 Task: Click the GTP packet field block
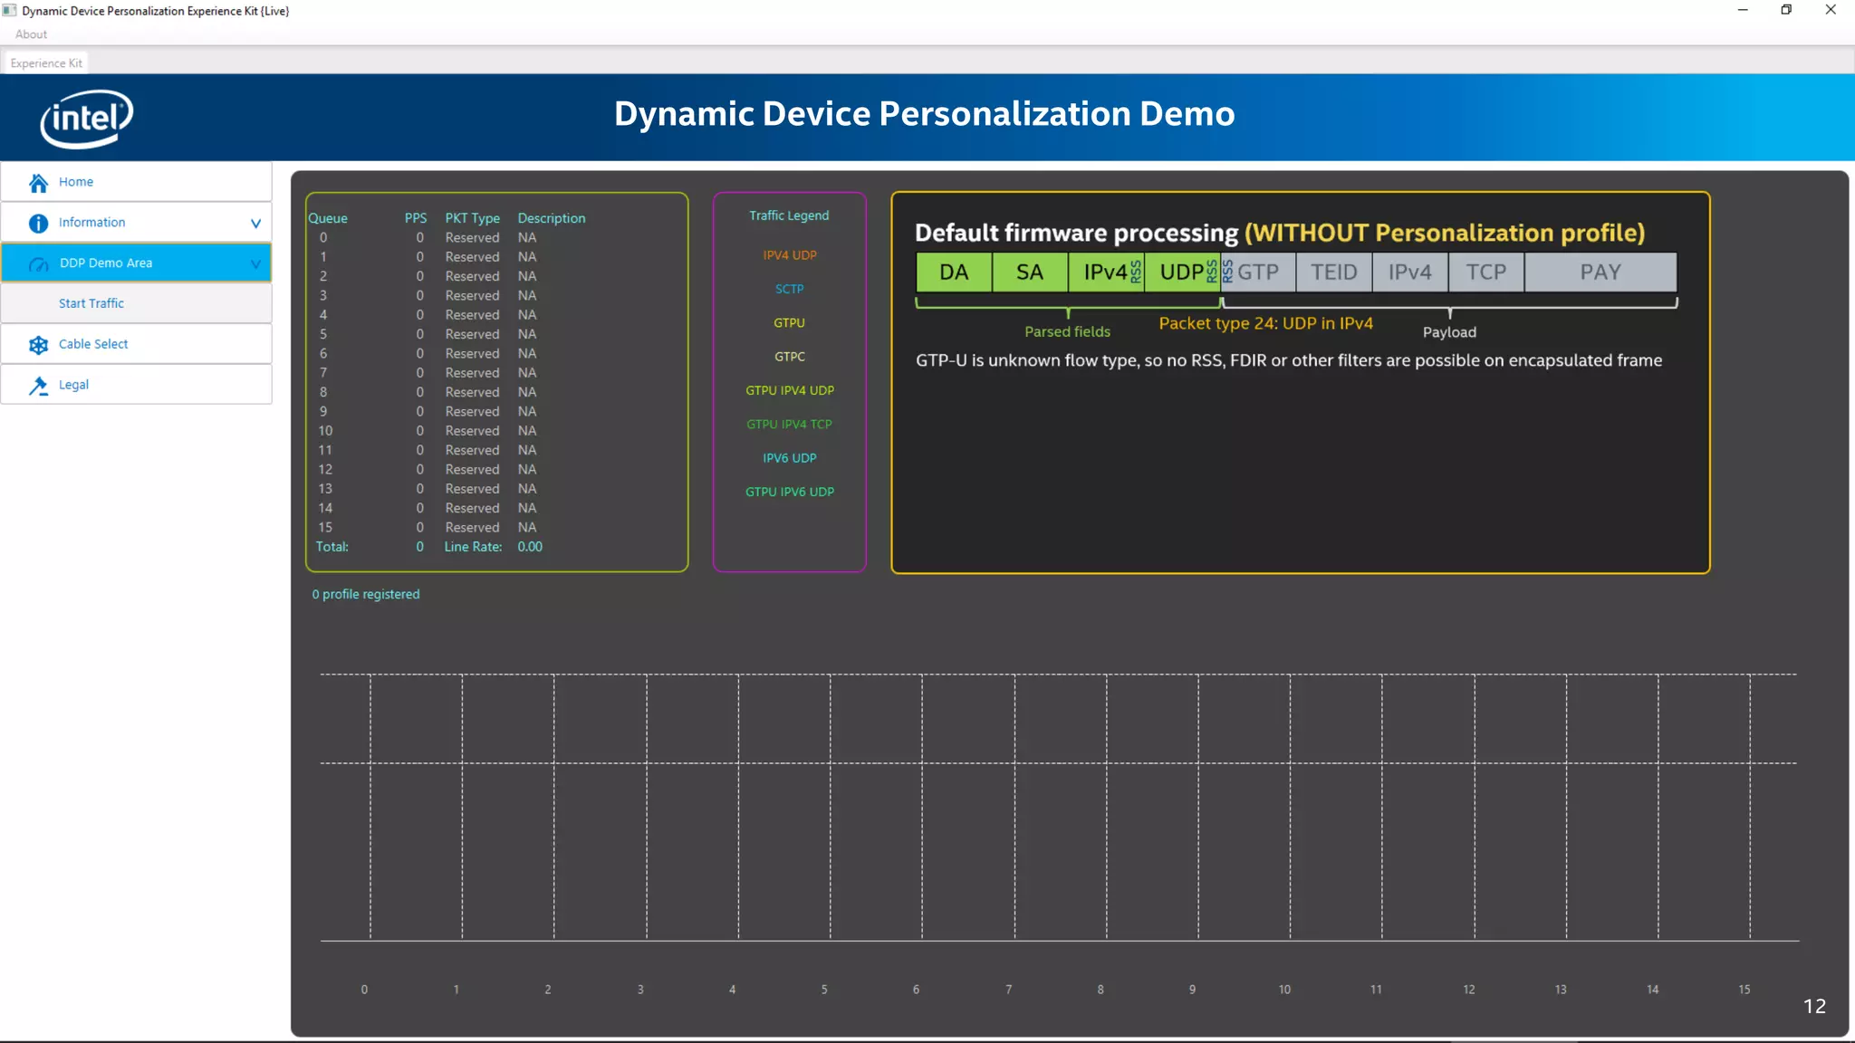coord(1258,273)
